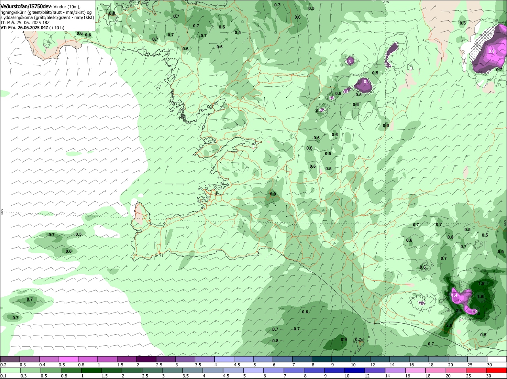The height and width of the screenshot is (379, 507).
Task: Click the 'VT: Fim. 26.06.2025 04Z (+10 h)' line
Action: (32, 28)
